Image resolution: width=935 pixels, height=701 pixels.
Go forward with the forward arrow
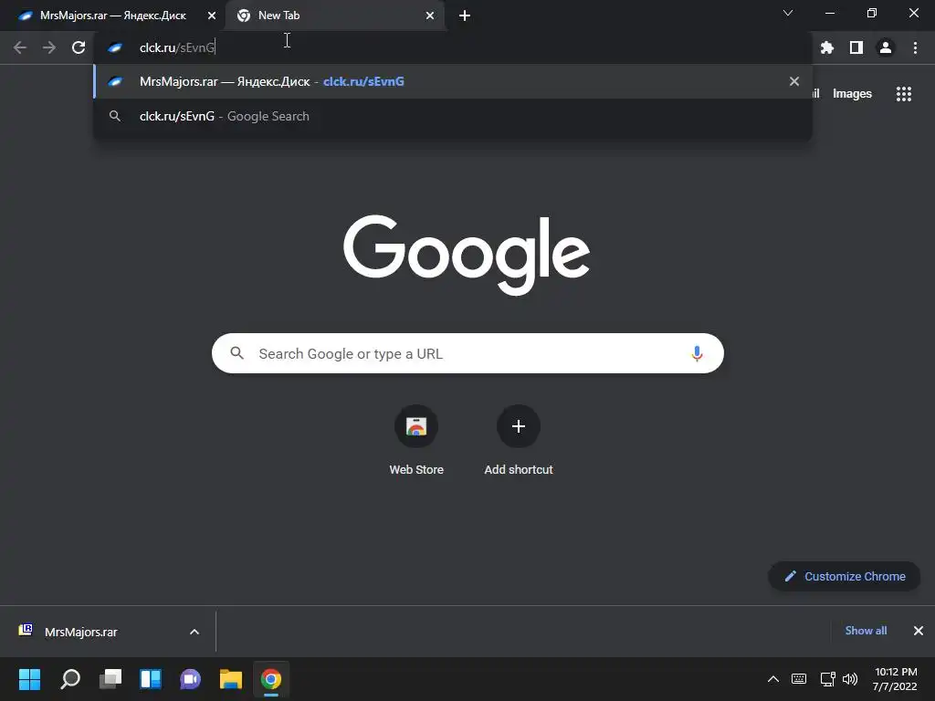(x=49, y=47)
